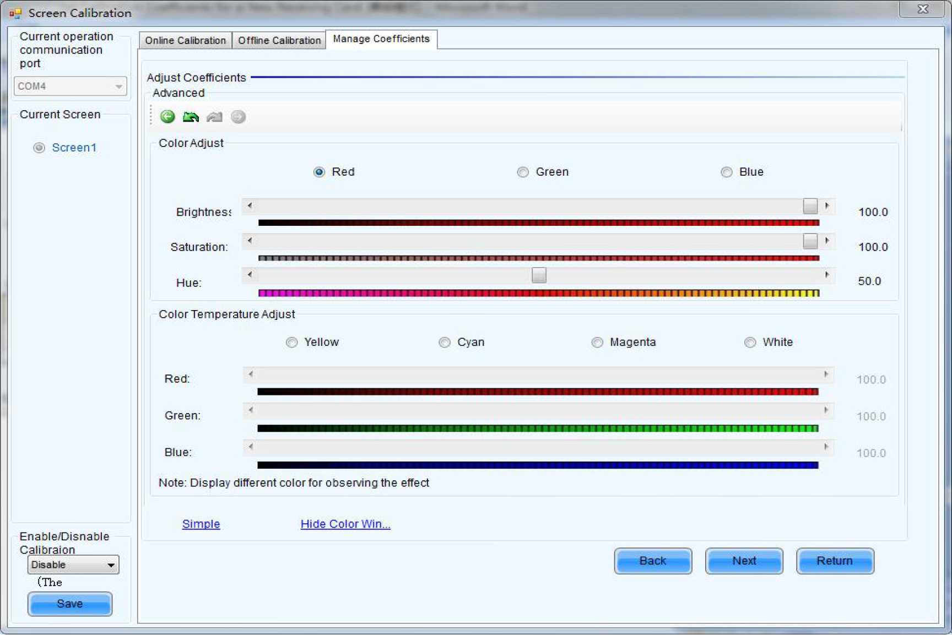Select Screen1 radio button
Viewport: 952px width, 635px height.
[x=39, y=148]
